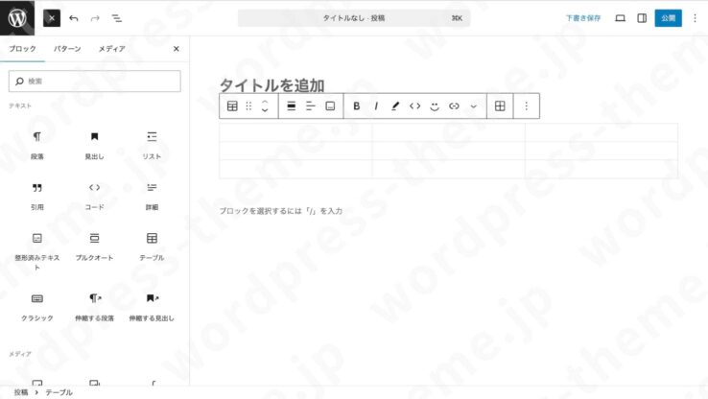Close the block inserter panel
Image resolution: width=708 pixels, height=399 pixels.
click(x=177, y=49)
